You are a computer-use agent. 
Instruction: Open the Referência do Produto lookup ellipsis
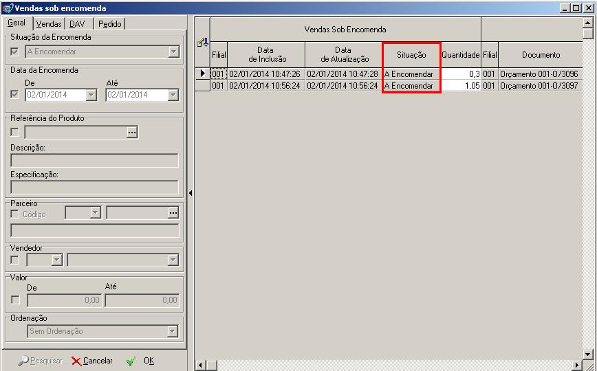pyautogui.click(x=133, y=132)
